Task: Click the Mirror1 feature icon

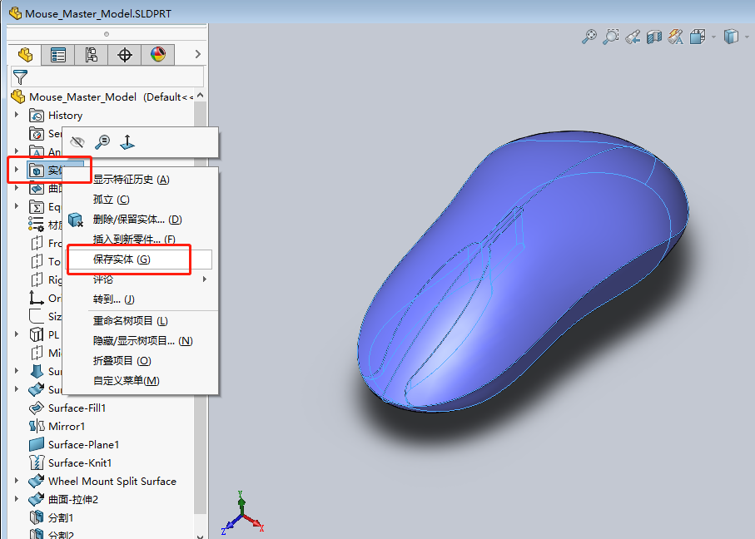Action: point(37,427)
